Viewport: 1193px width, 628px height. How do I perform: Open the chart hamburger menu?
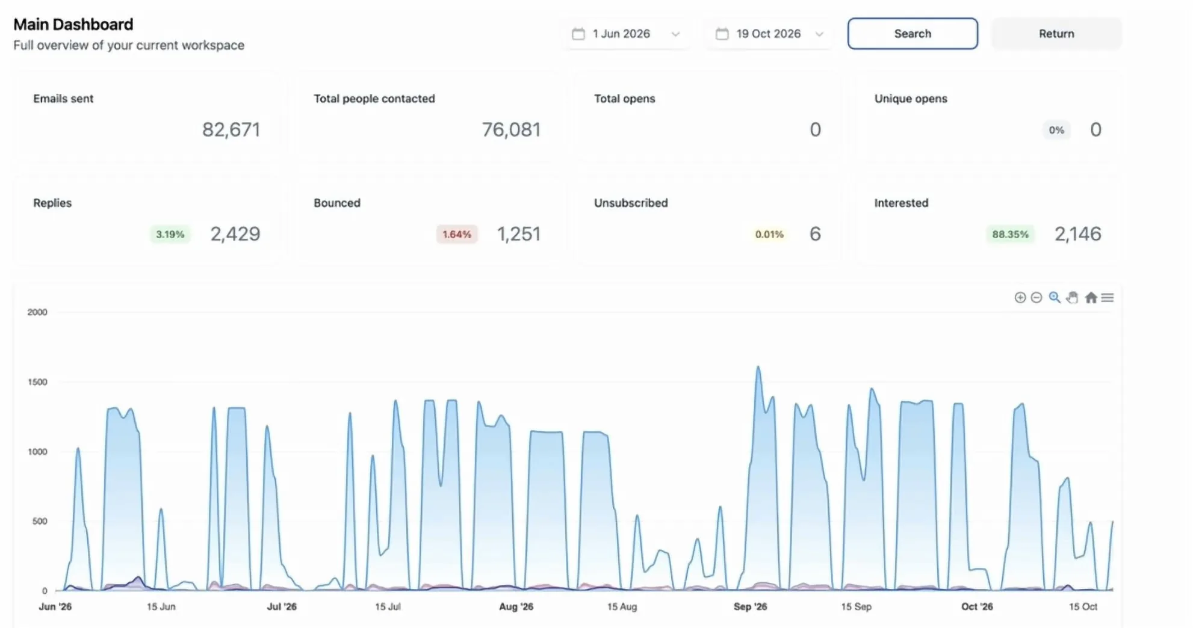pyautogui.click(x=1108, y=297)
